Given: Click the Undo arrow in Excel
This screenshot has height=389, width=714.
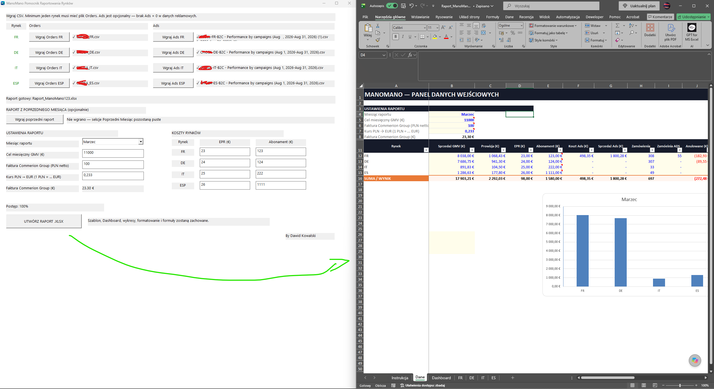Looking at the screenshot, I should tap(411, 6).
